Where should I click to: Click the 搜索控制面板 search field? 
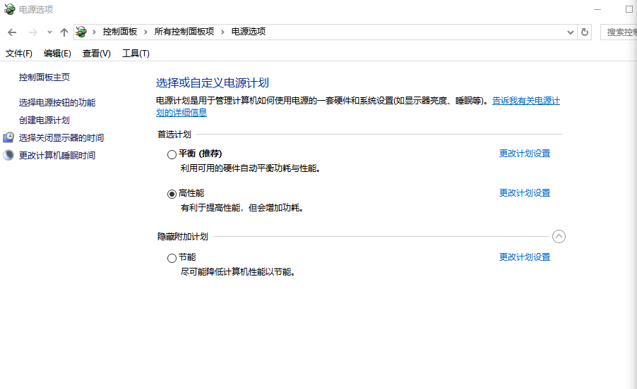[619, 32]
